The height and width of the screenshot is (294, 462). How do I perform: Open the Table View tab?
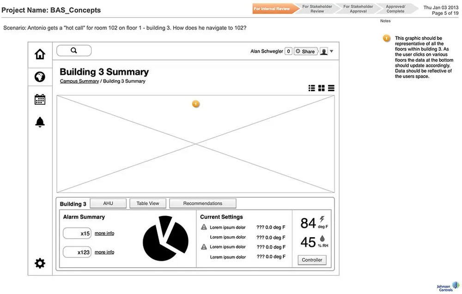click(x=148, y=204)
